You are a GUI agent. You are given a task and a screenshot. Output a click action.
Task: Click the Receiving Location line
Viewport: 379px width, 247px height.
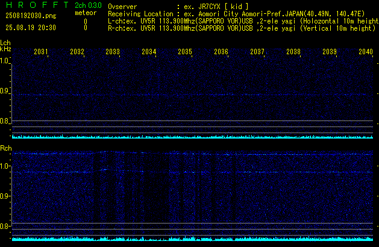pyautogui.click(x=236, y=14)
